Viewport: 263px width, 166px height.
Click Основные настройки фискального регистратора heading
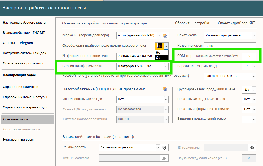pos(105,23)
